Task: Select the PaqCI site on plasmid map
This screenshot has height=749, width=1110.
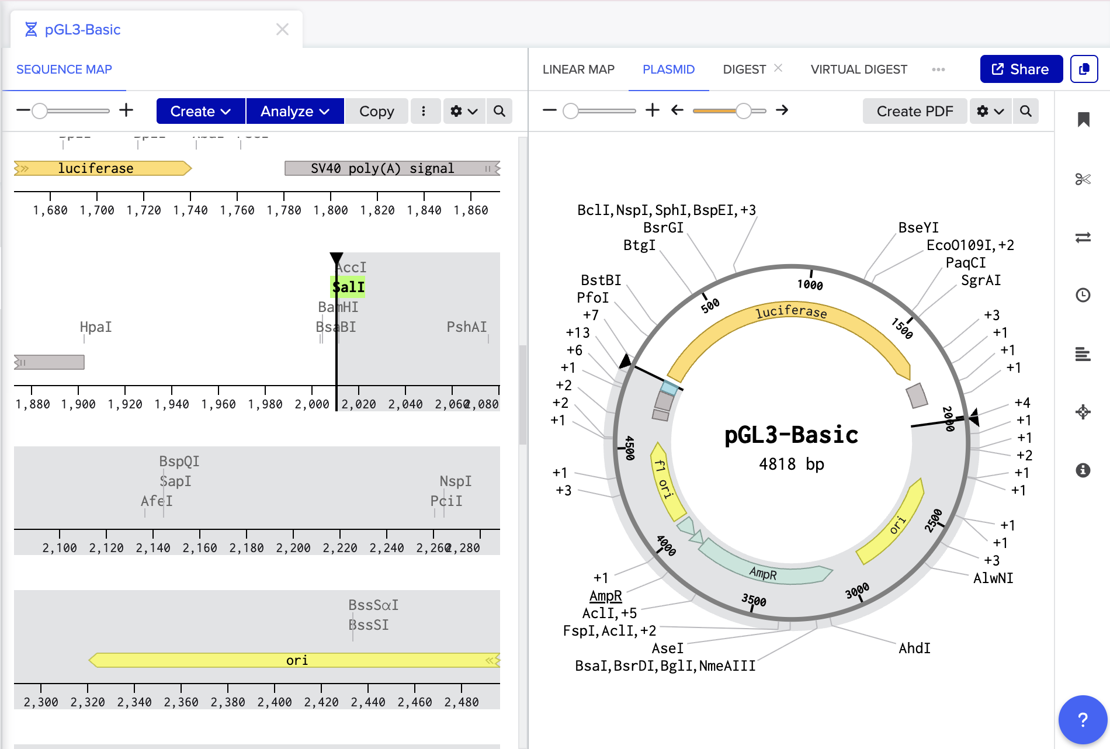Action: 966,262
